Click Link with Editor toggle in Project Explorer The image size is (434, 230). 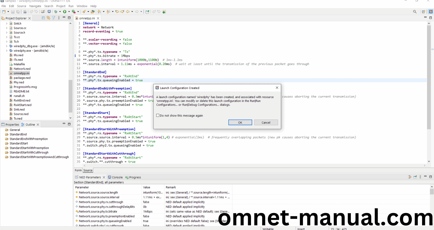point(48,18)
